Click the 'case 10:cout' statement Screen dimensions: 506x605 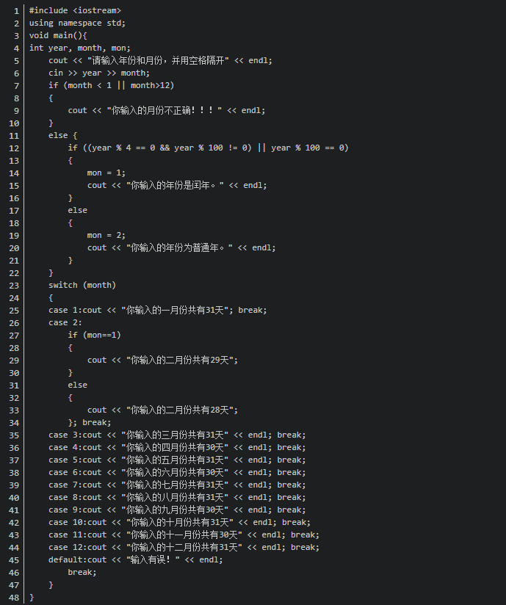click(x=179, y=522)
